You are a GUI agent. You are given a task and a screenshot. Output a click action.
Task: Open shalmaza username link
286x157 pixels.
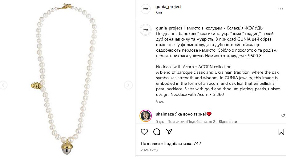tap(165, 114)
